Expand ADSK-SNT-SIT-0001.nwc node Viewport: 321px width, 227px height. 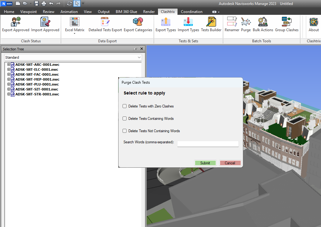click(x=9, y=89)
